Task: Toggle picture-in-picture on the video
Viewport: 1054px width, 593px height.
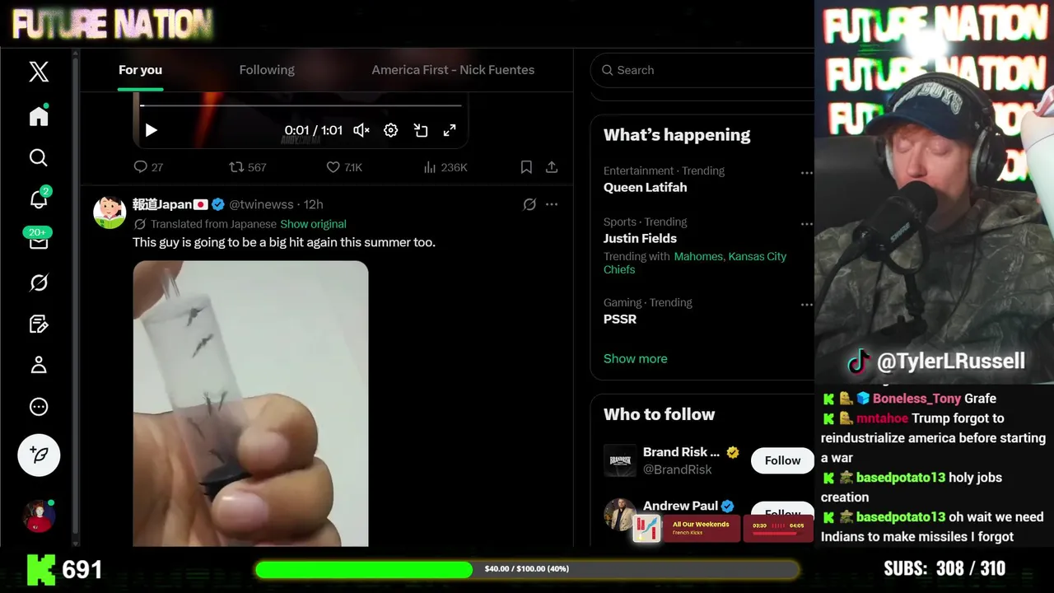Action: tap(421, 130)
